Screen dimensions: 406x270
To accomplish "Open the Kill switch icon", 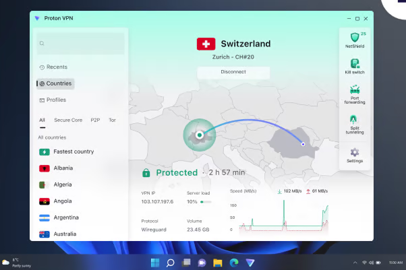I will click(355, 63).
